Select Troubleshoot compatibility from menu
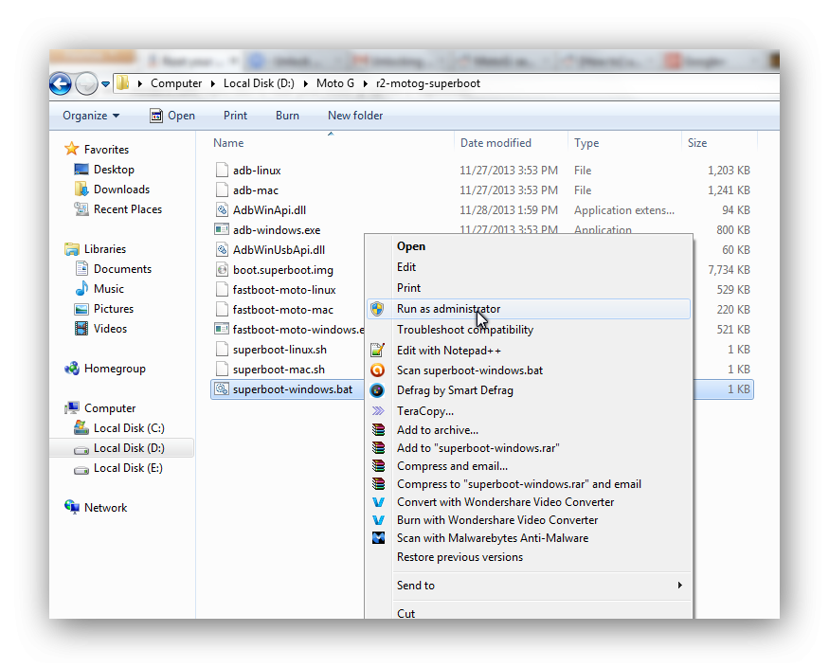This screenshot has width=829, height=668. [464, 330]
